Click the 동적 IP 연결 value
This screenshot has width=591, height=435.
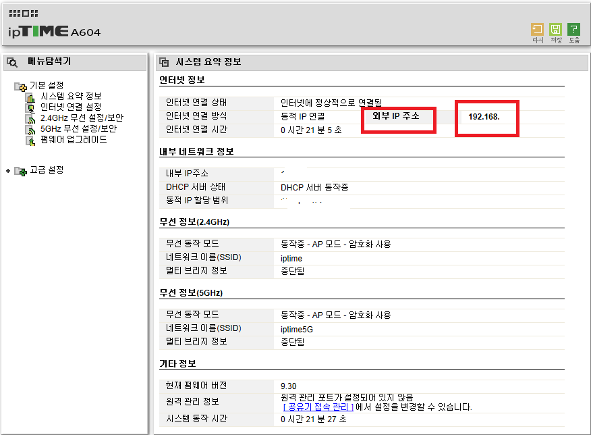303,117
